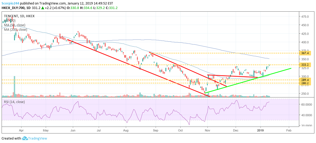Click the TradingView cloud logo icon
The height and width of the screenshot is (143, 316).
(x=25, y=138)
